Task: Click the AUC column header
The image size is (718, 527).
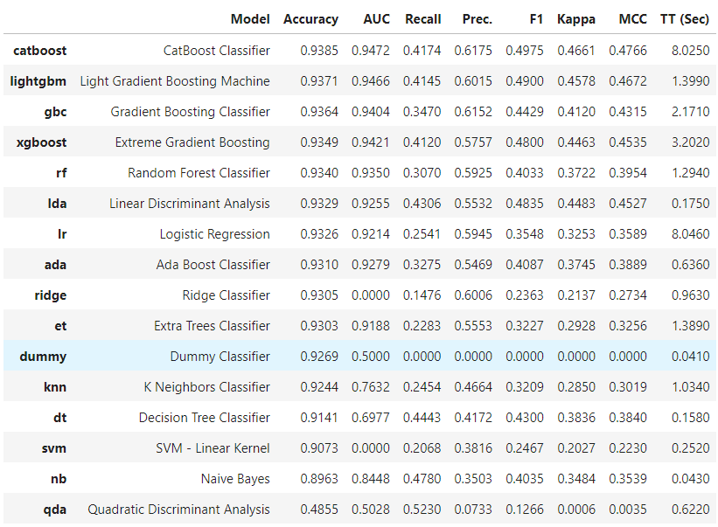Action: pos(376,19)
